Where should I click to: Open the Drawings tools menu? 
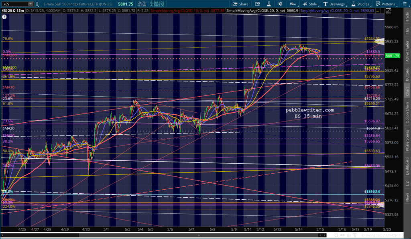click(x=334, y=4)
